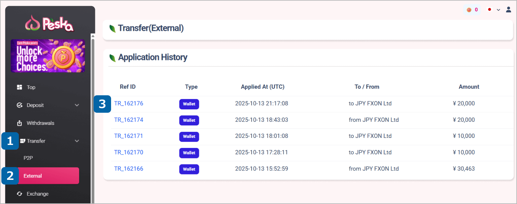Select the External transfer menu item
Screen dimensions: 517x204
[x=48, y=176]
